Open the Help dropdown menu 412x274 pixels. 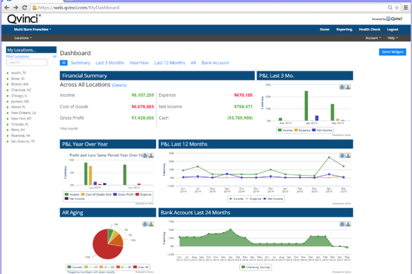coord(392,38)
